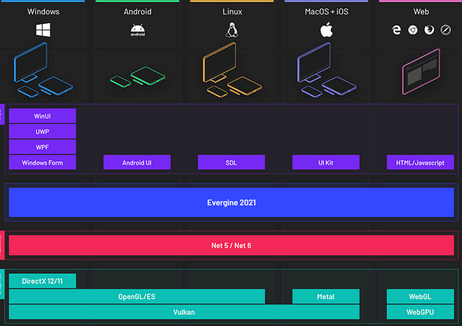Screen dimensions: 462x326
Task: Click the Metal graphics API block
Action: (326, 297)
